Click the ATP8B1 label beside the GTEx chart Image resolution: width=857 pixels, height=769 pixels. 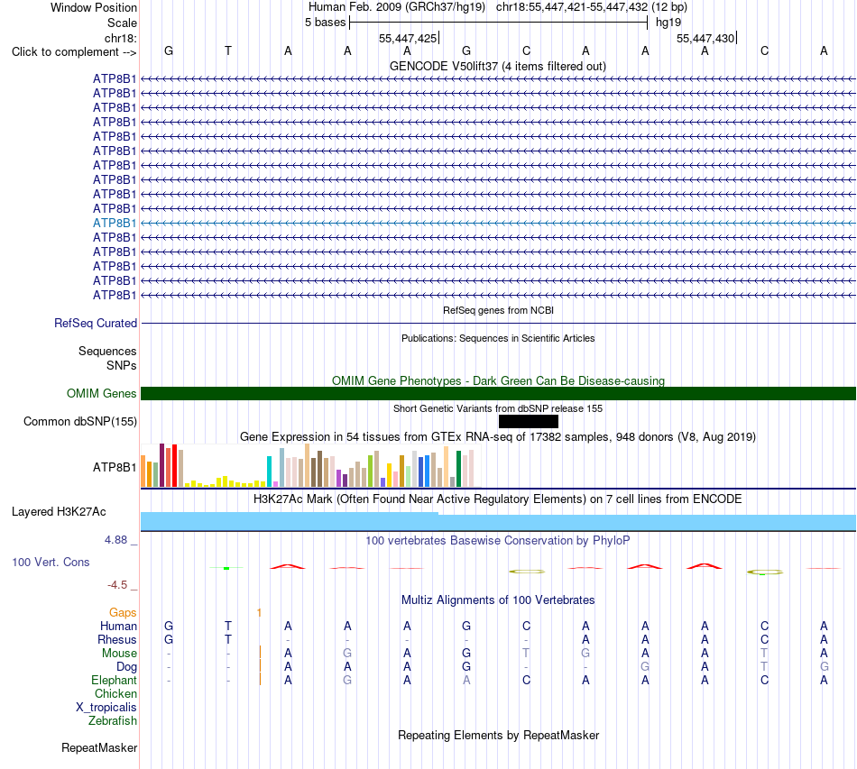click(115, 467)
